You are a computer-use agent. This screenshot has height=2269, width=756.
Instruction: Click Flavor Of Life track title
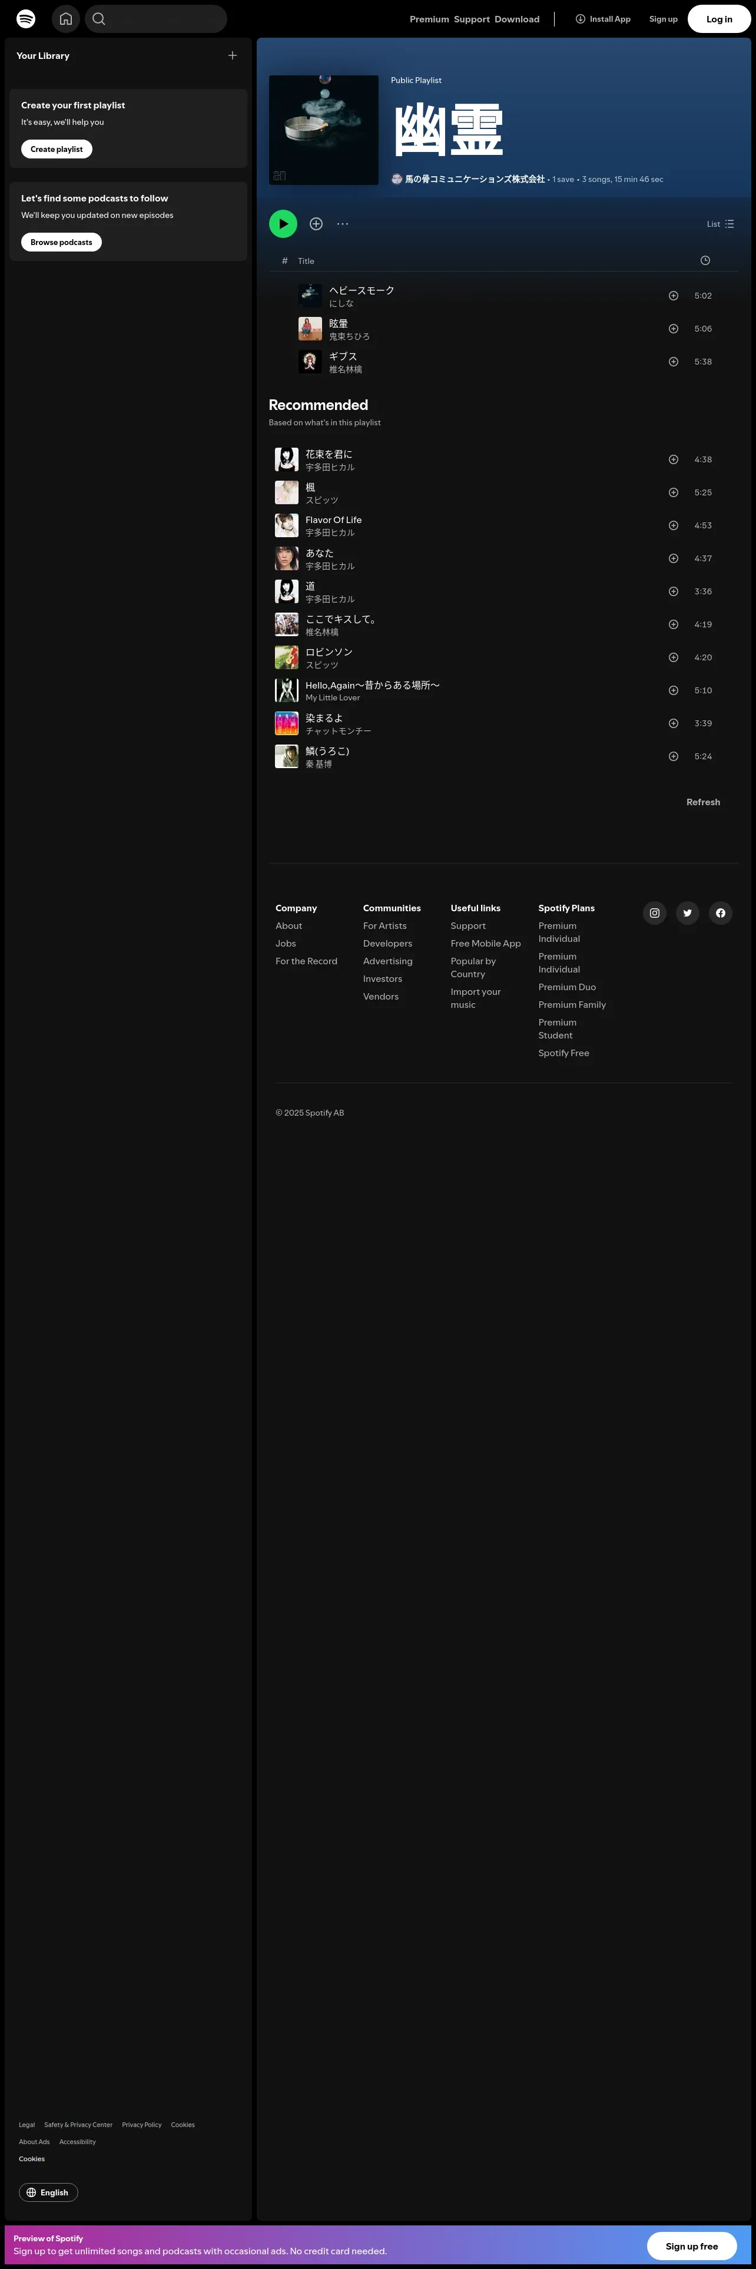pos(334,521)
